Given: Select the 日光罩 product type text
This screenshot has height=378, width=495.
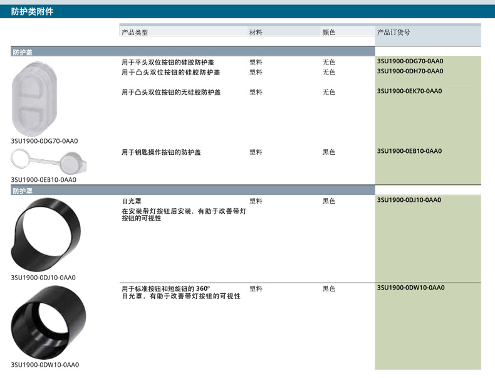Looking at the screenshot, I should point(131,201).
